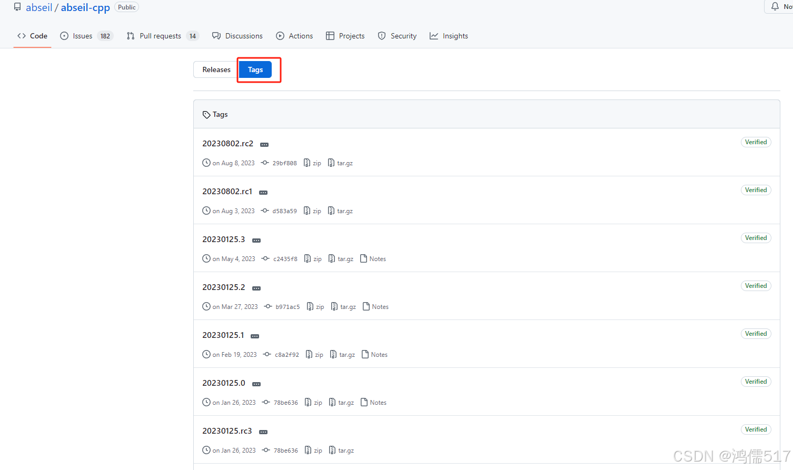Switch to Releases view
Image resolution: width=793 pixels, height=470 pixels.
tap(216, 69)
